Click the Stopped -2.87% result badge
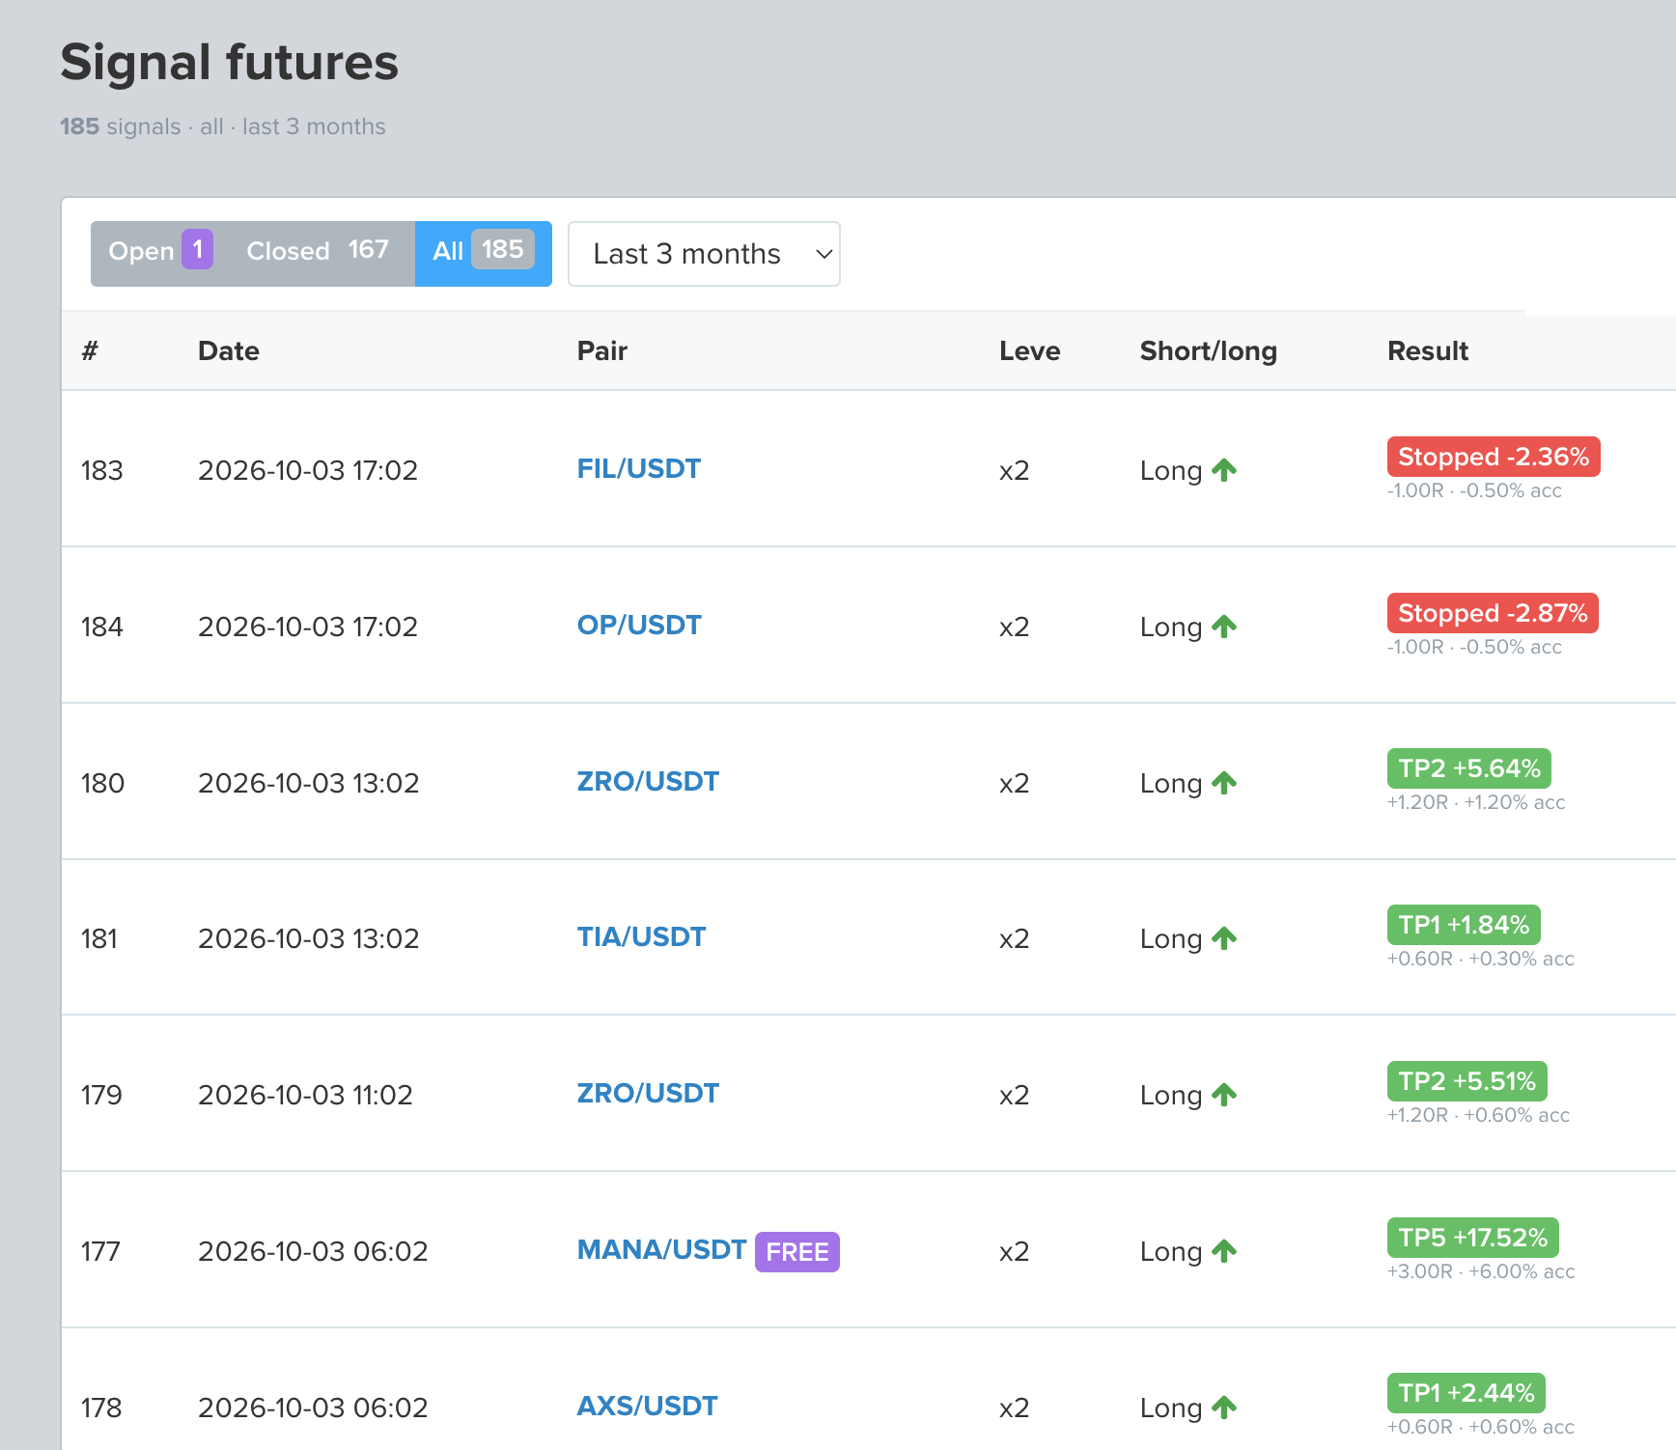 tap(1493, 613)
